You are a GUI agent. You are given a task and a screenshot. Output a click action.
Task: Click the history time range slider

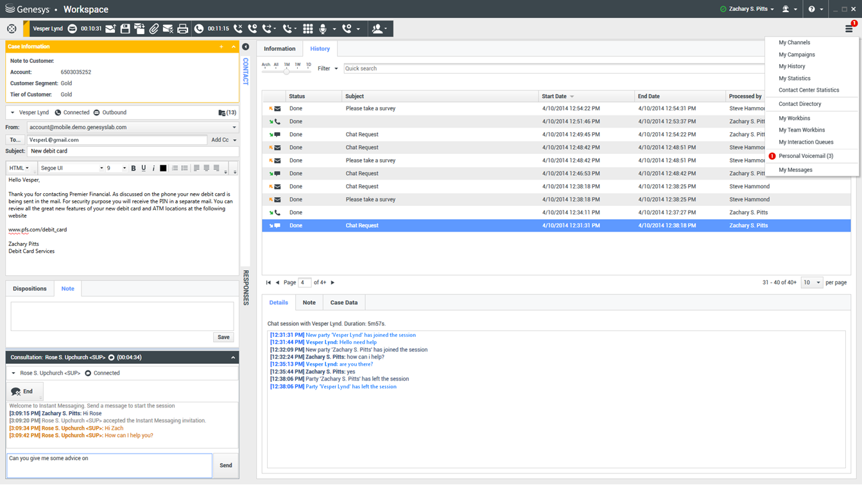point(286,71)
